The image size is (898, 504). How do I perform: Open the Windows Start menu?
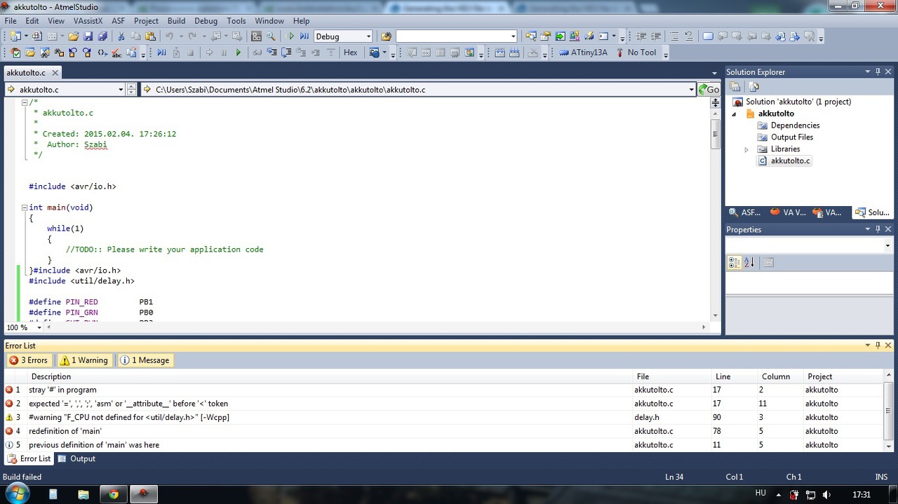pos(16,493)
